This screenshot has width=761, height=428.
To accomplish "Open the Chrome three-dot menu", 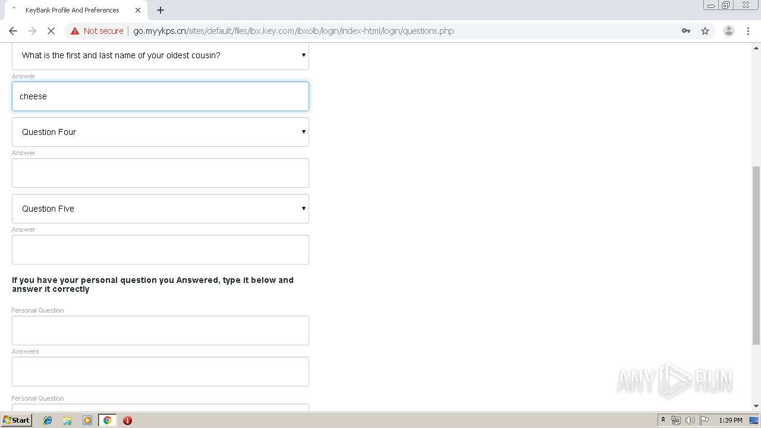I will (x=748, y=31).
